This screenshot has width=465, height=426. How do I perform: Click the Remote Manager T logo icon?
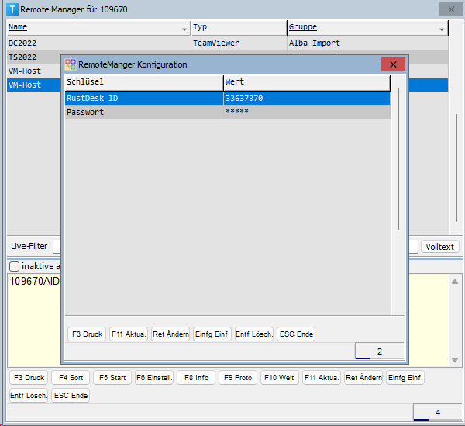(12, 9)
